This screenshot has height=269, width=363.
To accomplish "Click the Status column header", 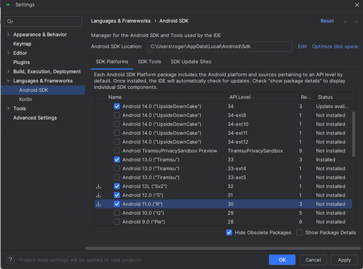I will click(x=334, y=97).
